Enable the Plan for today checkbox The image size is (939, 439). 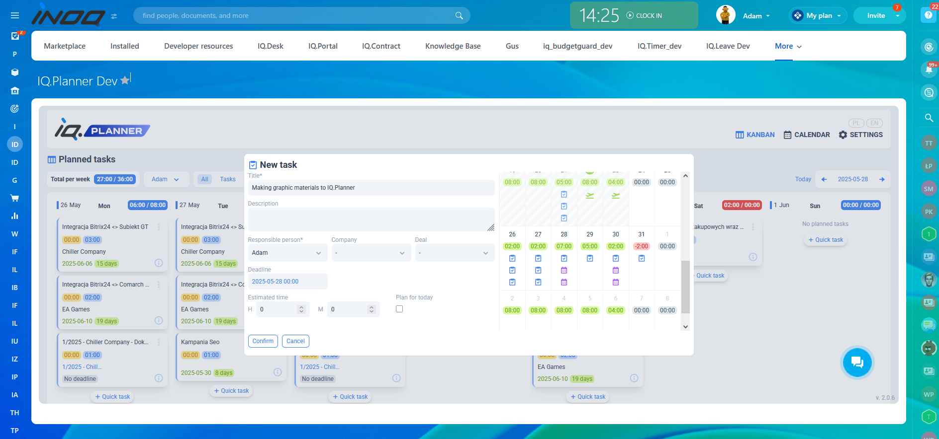tap(399, 309)
